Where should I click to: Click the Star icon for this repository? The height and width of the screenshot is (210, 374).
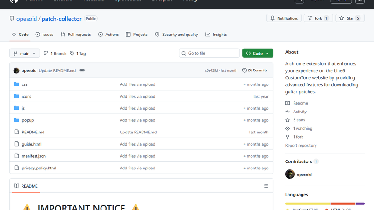click(342, 18)
